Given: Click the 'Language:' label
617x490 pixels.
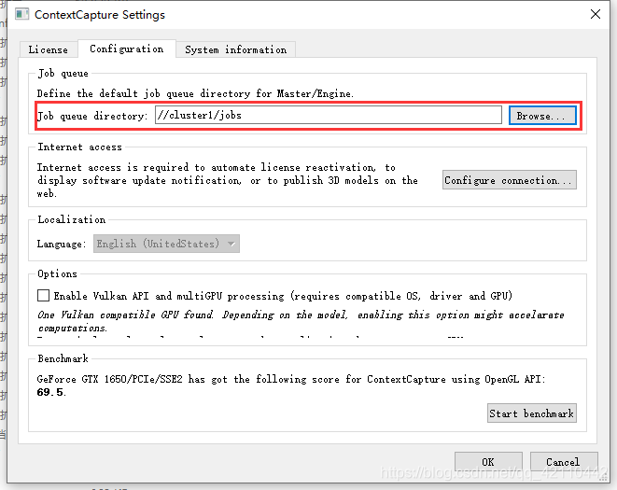Looking at the screenshot, I should click(61, 244).
